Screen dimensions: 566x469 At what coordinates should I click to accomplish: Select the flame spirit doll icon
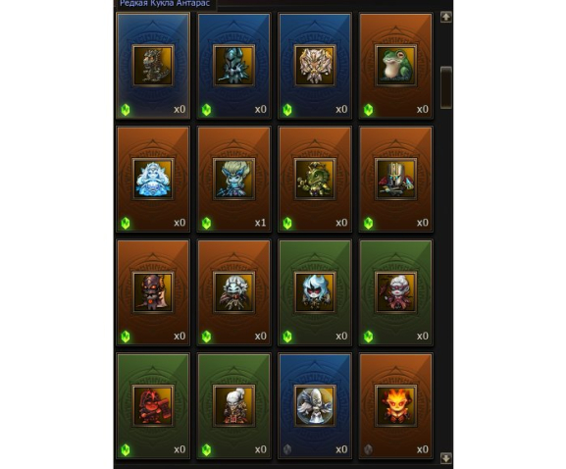[396, 406]
